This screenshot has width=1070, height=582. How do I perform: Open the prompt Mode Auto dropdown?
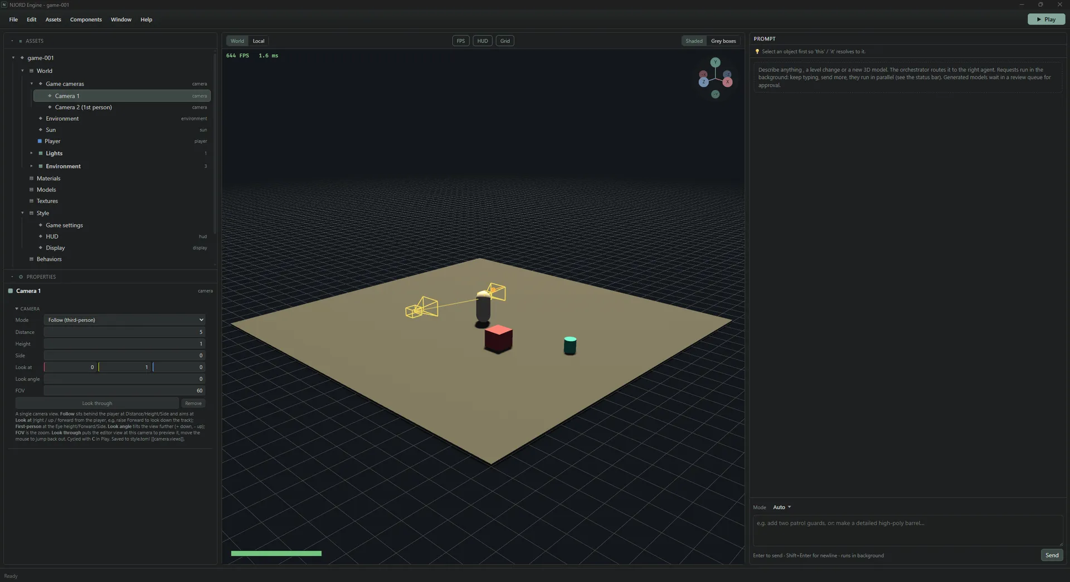point(782,507)
